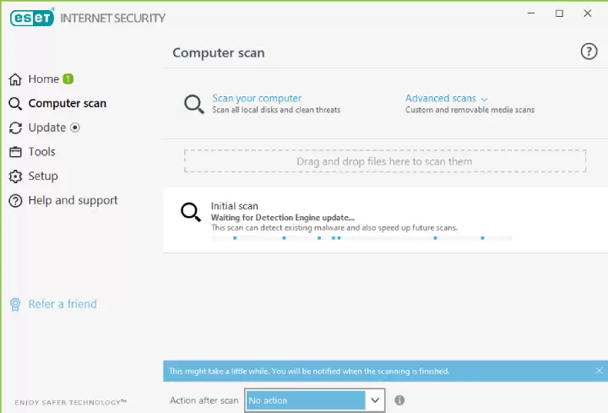Click the Refer a friend link
The height and width of the screenshot is (413, 608).
coord(62,304)
